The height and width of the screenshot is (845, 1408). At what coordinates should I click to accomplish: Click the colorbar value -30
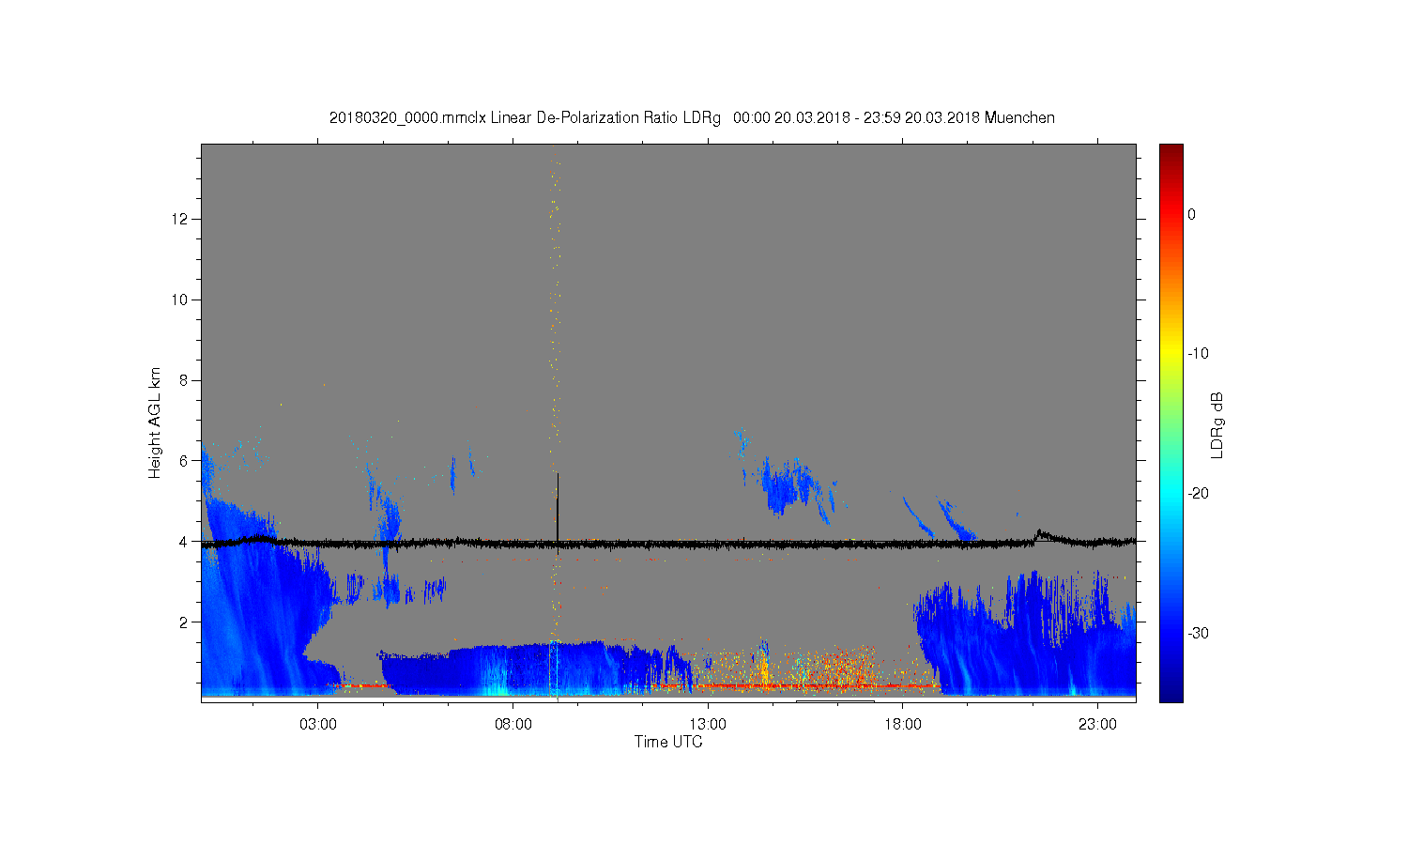point(1198,634)
